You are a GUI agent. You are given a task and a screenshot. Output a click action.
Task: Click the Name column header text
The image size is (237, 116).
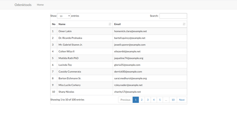coord(62,24)
